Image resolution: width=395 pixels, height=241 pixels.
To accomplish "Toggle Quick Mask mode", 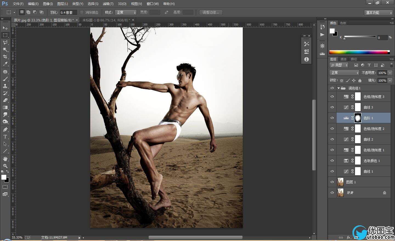I will pyautogui.click(x=5, y=187).
